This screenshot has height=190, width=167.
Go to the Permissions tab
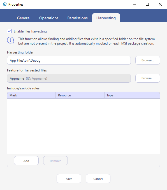77,18
